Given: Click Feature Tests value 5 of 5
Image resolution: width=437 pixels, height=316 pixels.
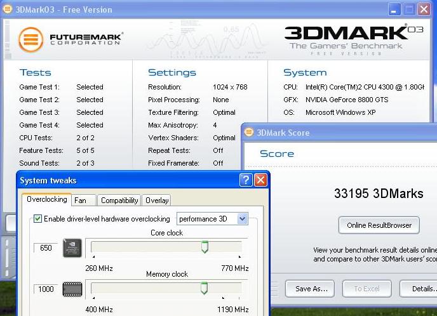Looking at the screenshot, I should point(85,150).
